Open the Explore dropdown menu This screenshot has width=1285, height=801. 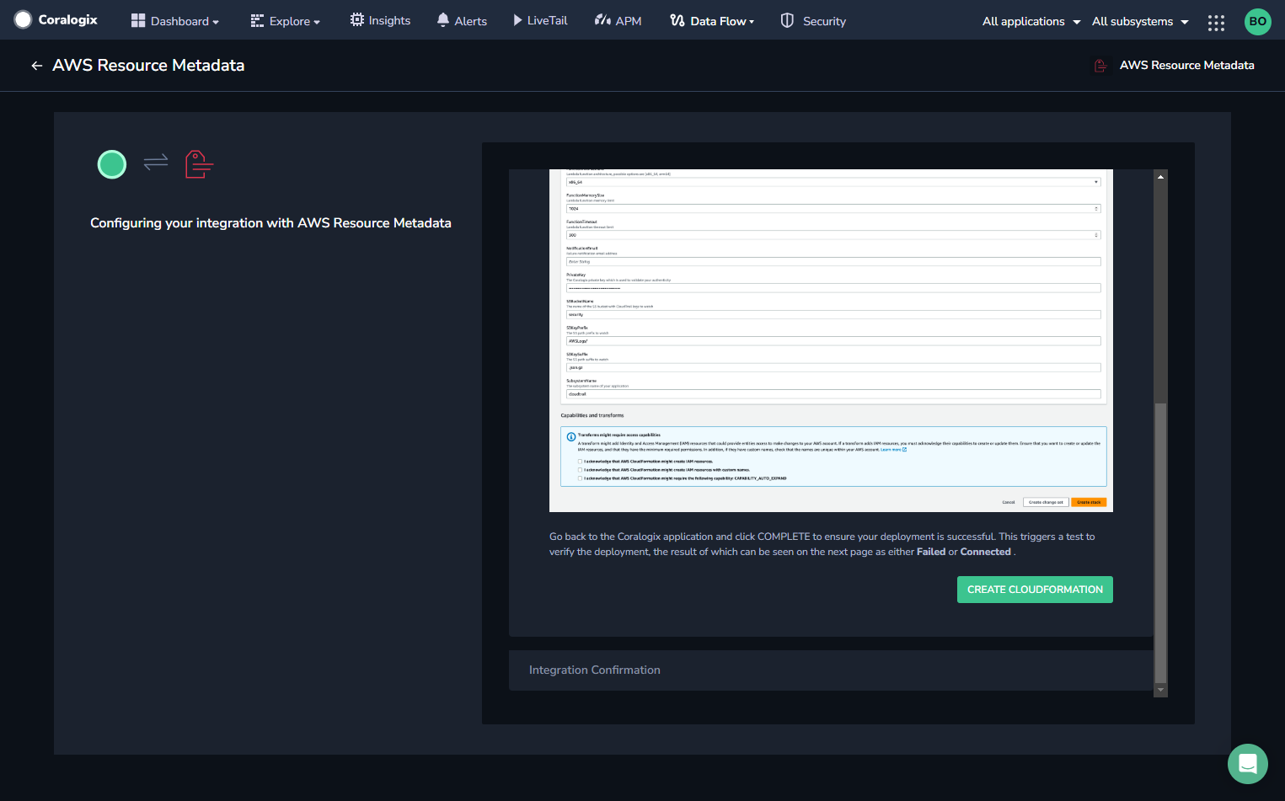pyautogui.click(x=286, y=21)
